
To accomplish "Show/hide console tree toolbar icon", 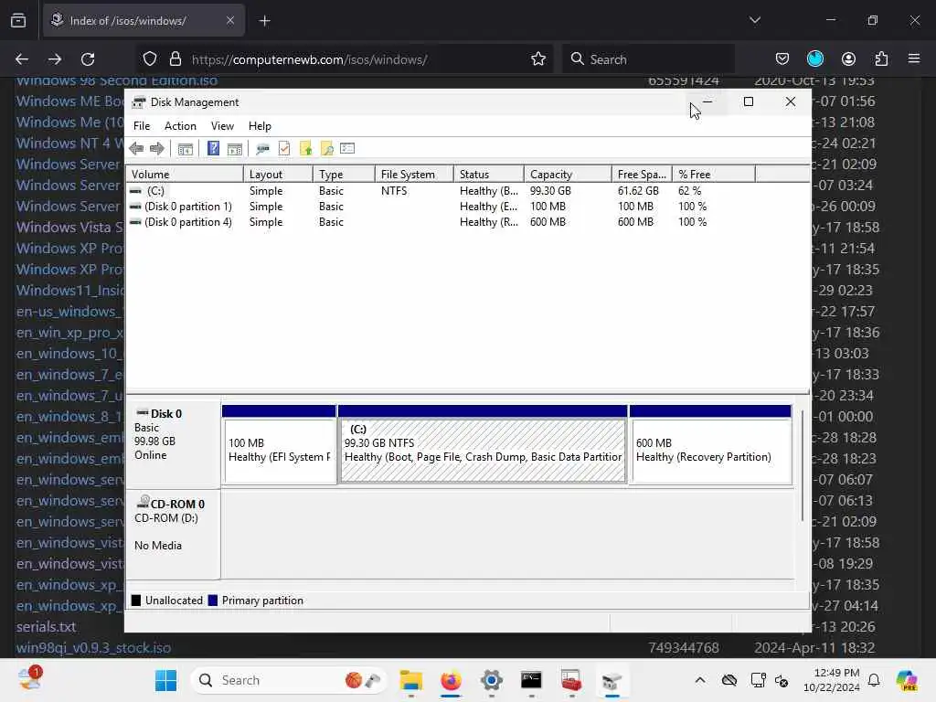I will coord(185,149).
